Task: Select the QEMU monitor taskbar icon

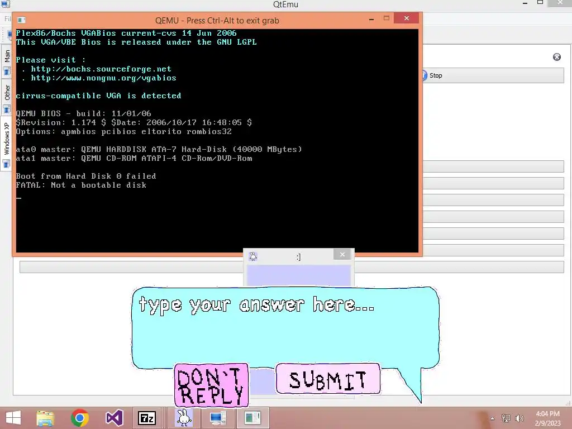Action: pyautogui.click(x=218, y=418)
